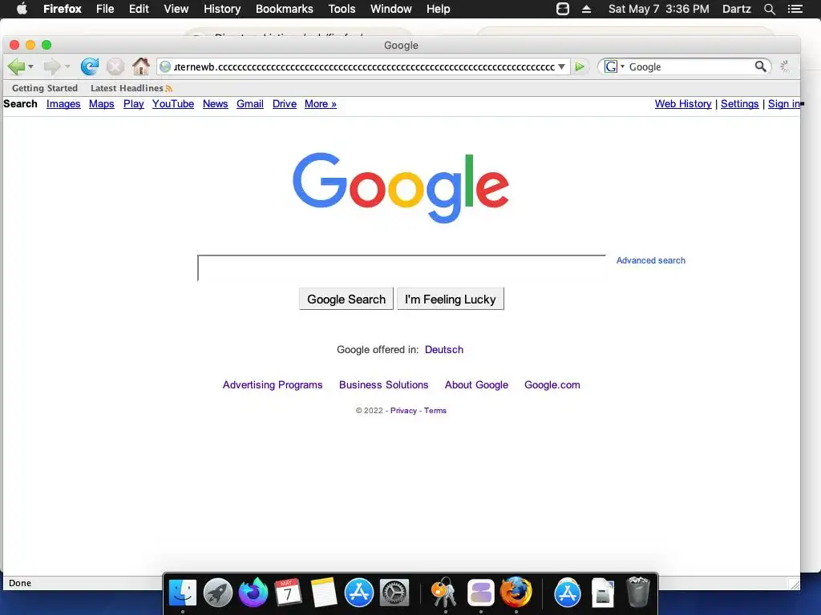
Task: Click the old Firefox globe icon in dock
Action: pyautogui.click(x=516, y=592)
